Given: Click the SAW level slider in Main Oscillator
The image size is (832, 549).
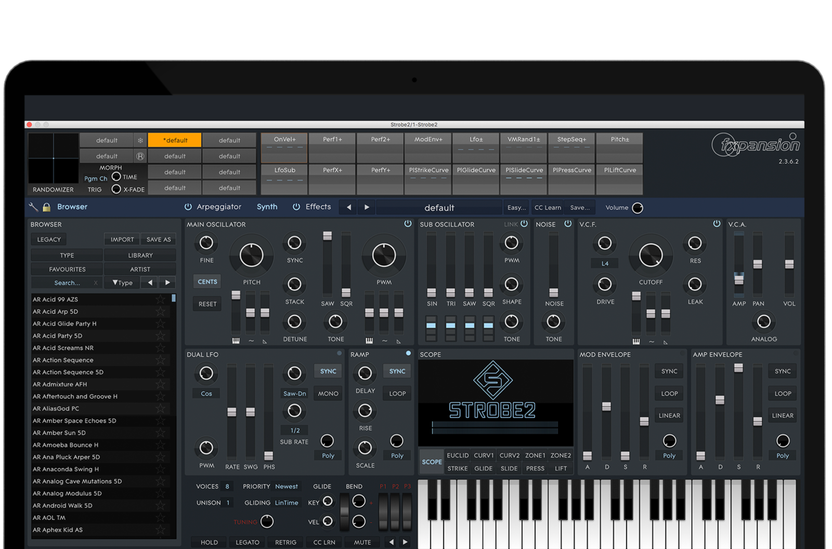Looking at the screenshot, I should click(x=327, y=236).
